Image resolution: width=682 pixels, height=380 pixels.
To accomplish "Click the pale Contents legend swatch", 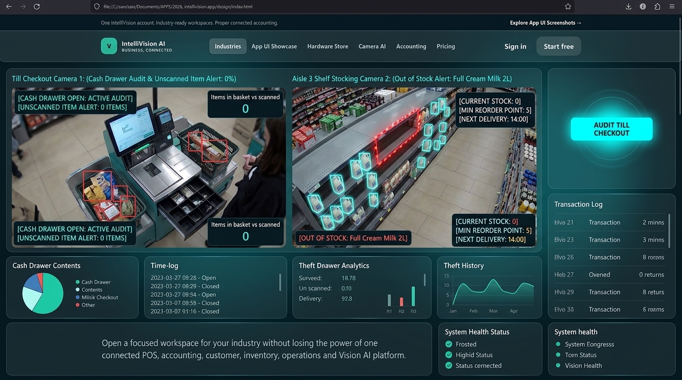I will click(77, 290).
